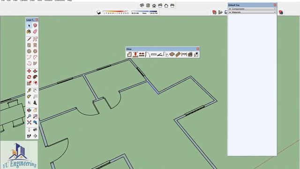Switch to Iso view
The height and width of the screenshot is (169, 300).
142,5
